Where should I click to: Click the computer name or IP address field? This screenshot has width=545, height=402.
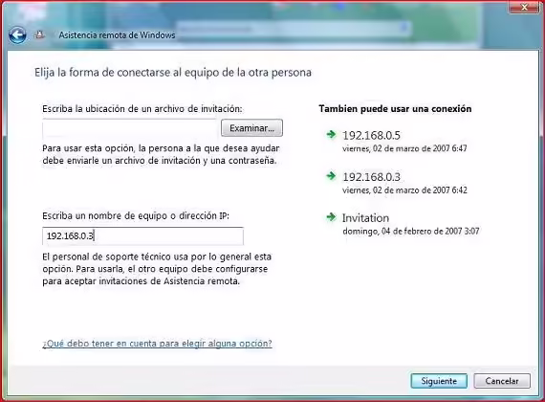click(x=142, y=236)
